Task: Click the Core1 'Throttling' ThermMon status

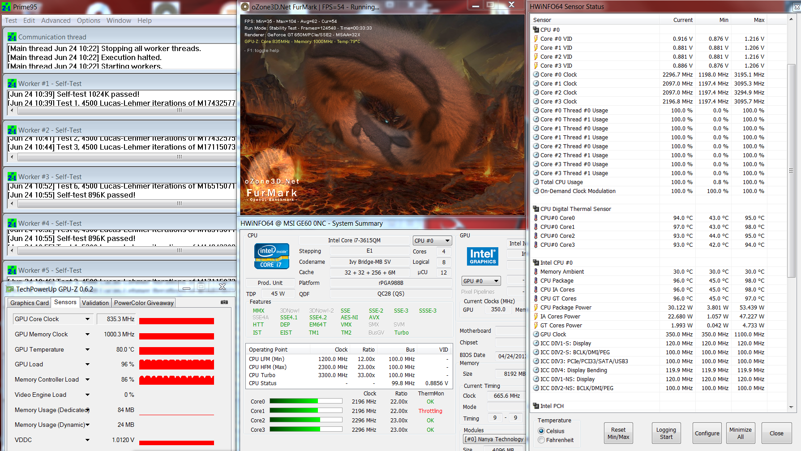Action: click(430, 411)
